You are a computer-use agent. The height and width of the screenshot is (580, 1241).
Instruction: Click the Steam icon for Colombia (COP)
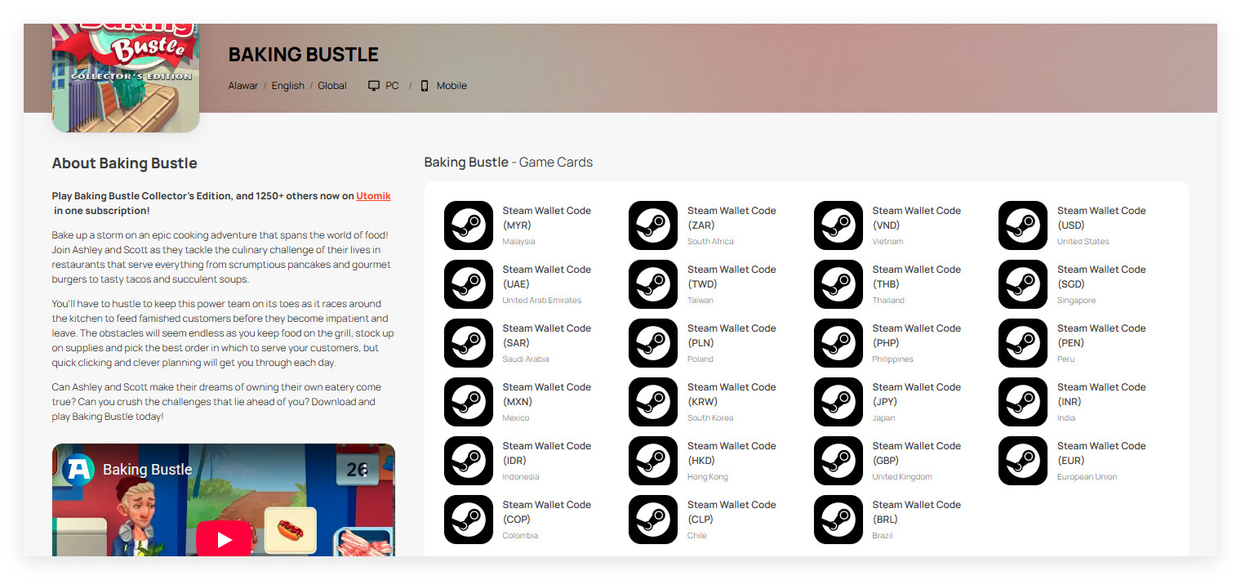[469, 520]
